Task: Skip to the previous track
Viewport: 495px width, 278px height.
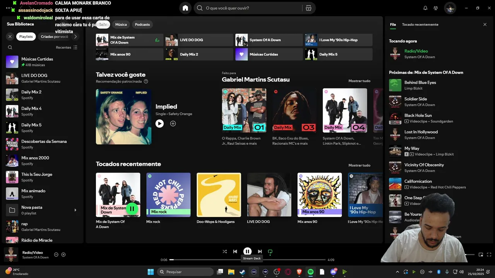Action: (x=235, y=251)
